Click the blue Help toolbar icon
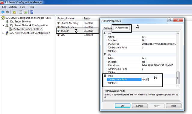The image size is (192, 114). [x=32, y=12]
